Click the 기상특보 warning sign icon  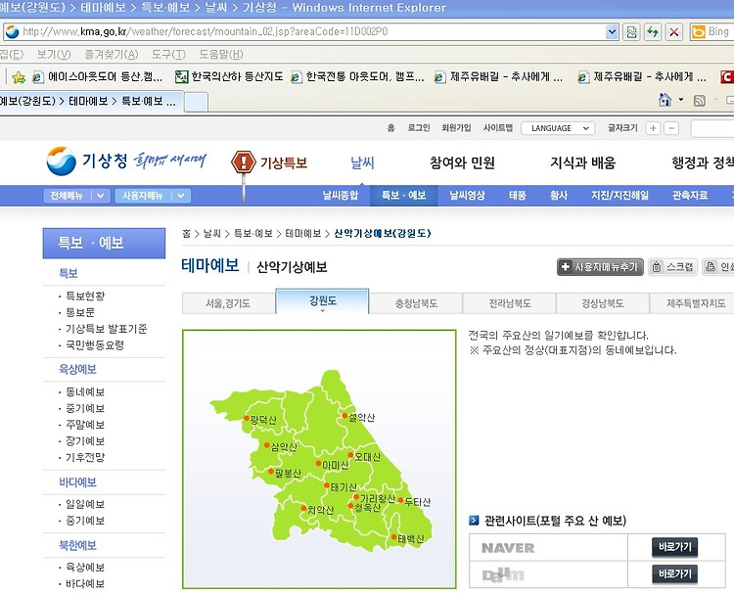tap(243, 162)
